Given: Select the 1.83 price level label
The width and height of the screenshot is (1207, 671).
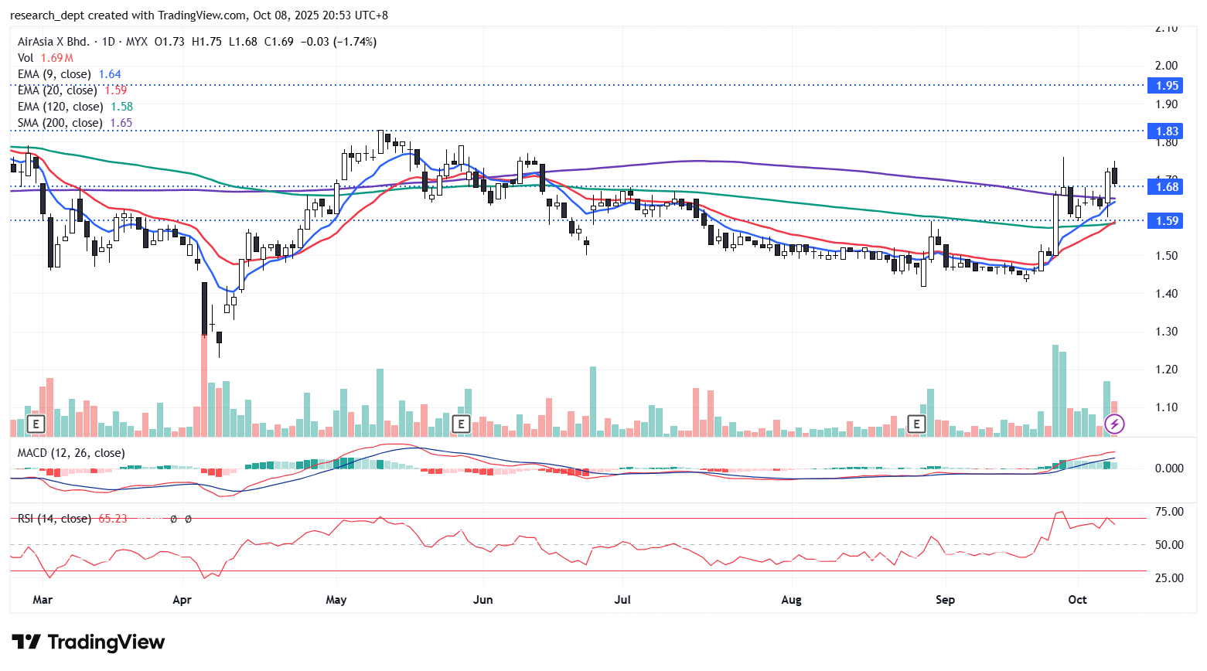Looking at the screenshot, I should 1166,131.
